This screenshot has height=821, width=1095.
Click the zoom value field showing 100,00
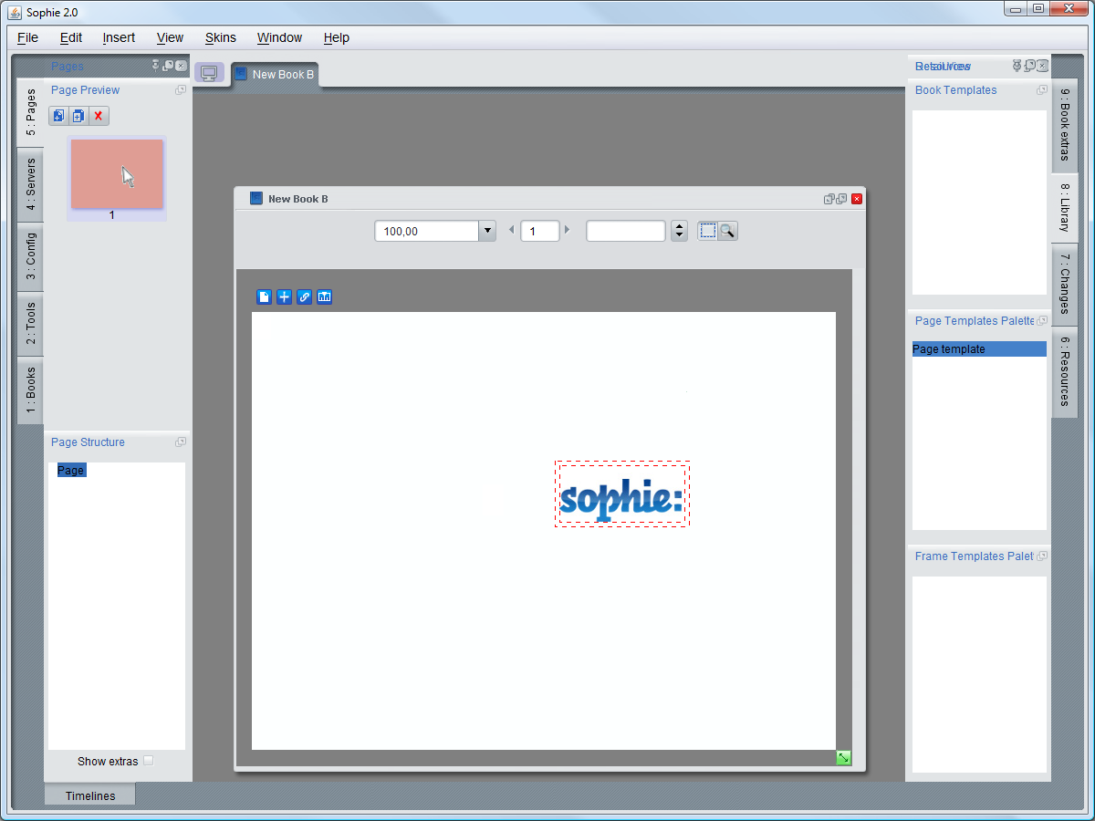coord(427,231)
